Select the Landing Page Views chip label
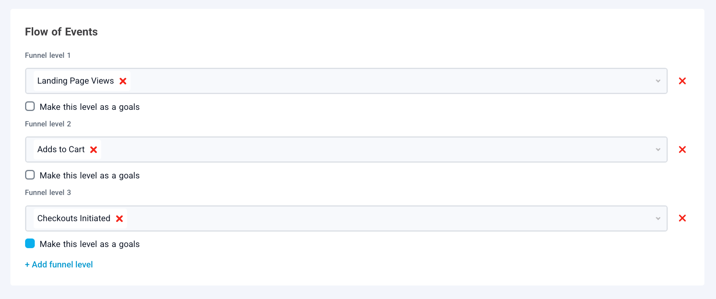This screenshot has height=299, width=716. (75, 81)
